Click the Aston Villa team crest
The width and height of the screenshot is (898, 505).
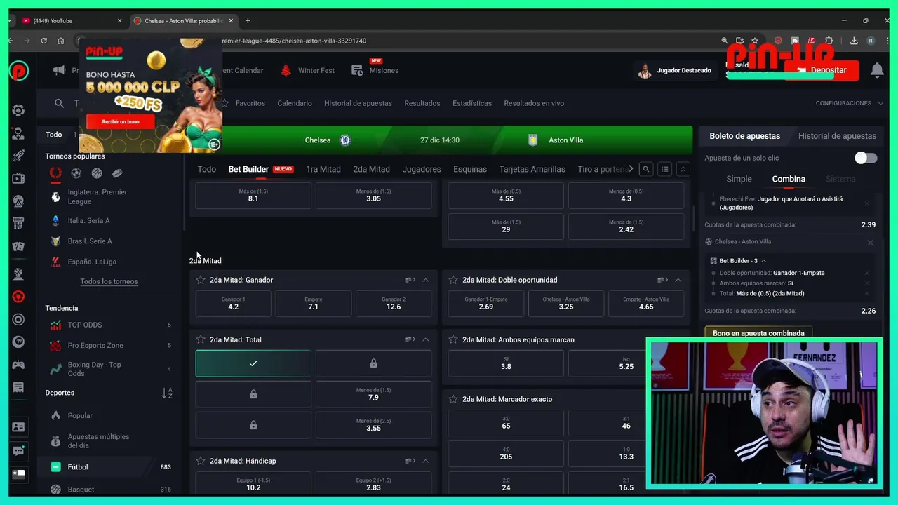pyautogui.click(x=533, y=140)
